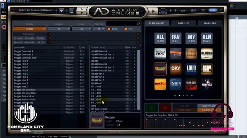
Task: Click the orange start marker in beat preview
Action: 146,123
